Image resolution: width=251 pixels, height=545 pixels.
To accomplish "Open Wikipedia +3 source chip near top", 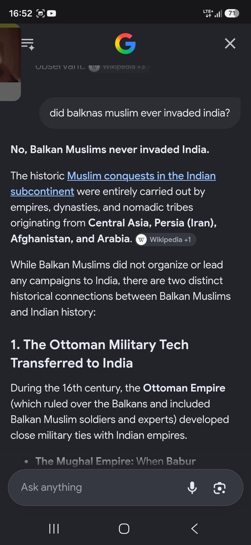I will (119, 66).
